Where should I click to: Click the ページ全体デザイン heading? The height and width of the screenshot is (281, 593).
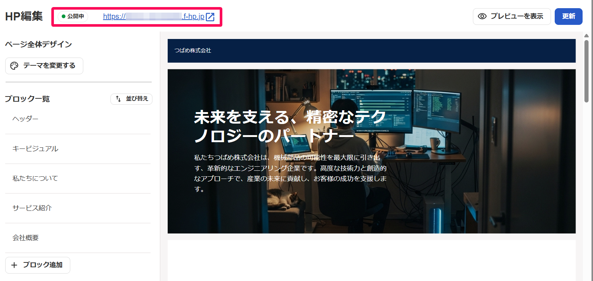tap(38, 44)
